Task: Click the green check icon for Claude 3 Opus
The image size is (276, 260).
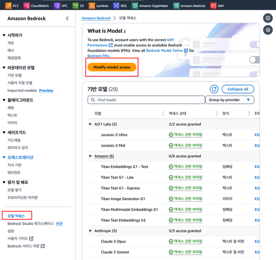Action: tap(171, 241)
